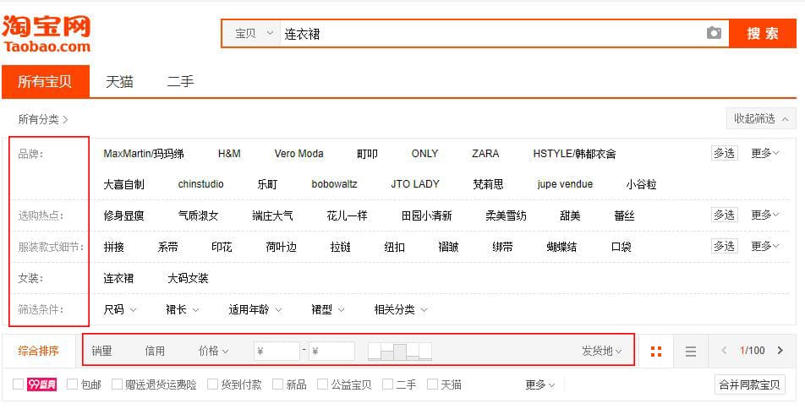
Task: Switch to the 天猫 tab
Action: click(119, 81)
